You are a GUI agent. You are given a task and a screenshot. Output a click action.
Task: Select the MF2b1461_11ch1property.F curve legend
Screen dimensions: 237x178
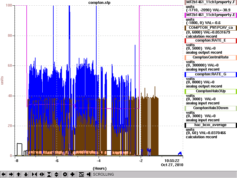click(x=211, y=2)
